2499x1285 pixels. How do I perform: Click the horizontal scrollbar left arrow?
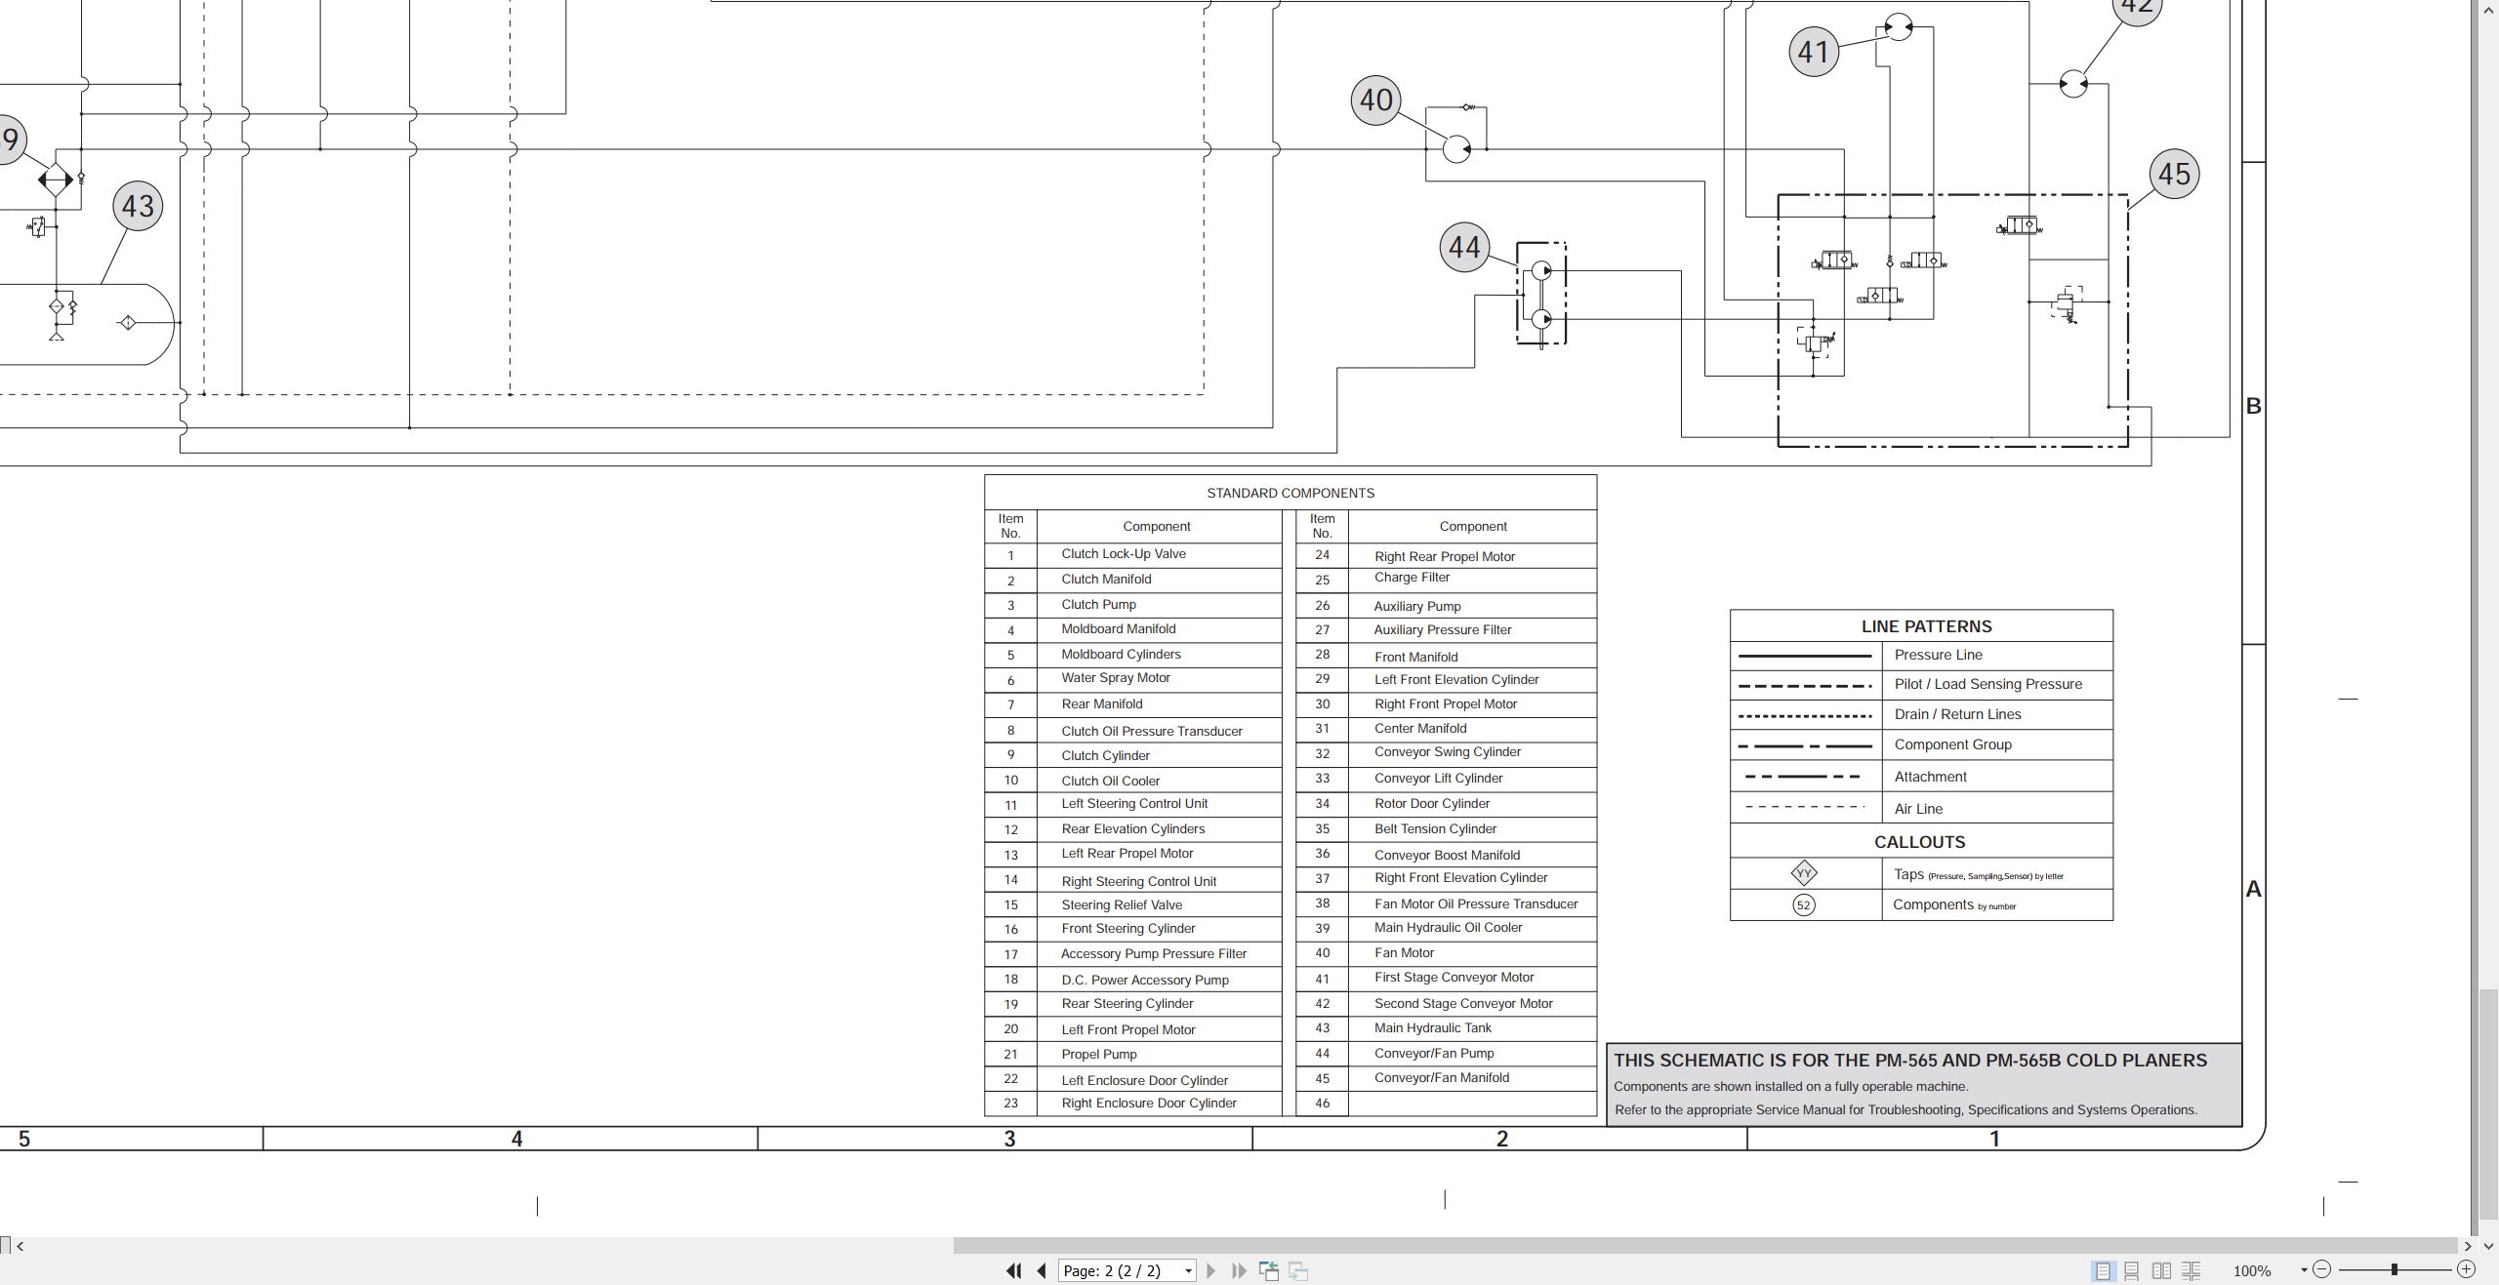point(20,1245)
